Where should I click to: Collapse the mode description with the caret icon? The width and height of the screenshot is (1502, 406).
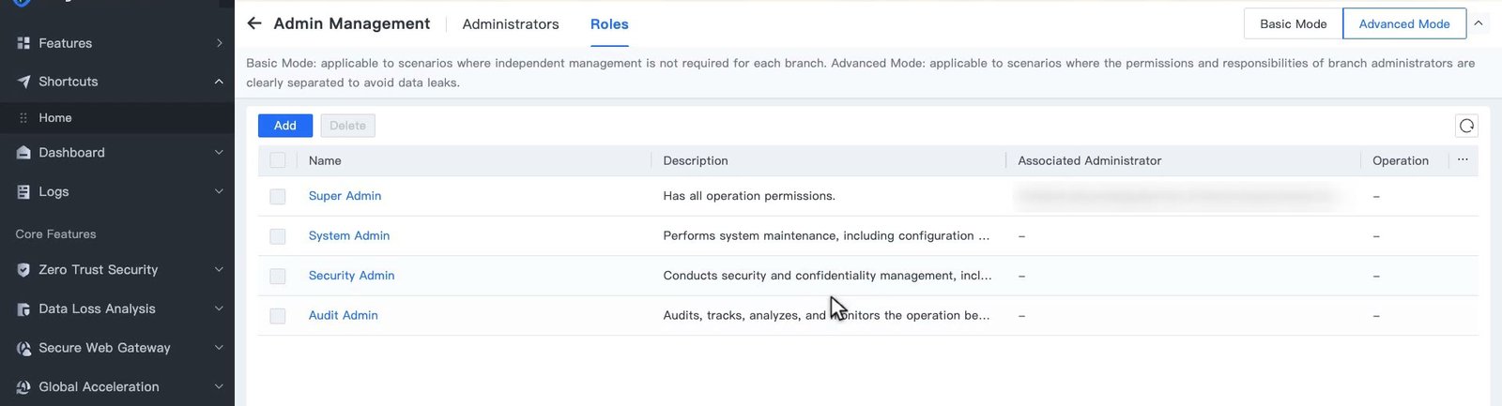[x=1479, y=23]
